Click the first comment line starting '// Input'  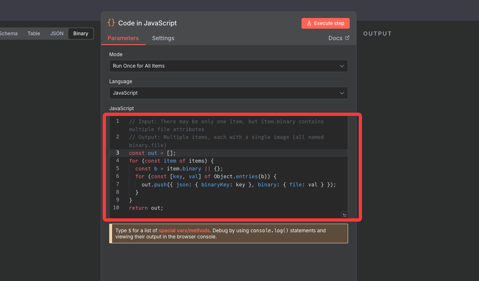(226, 122)
